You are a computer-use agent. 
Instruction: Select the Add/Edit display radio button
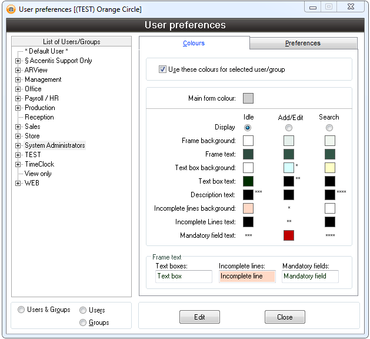pos(289,128)
